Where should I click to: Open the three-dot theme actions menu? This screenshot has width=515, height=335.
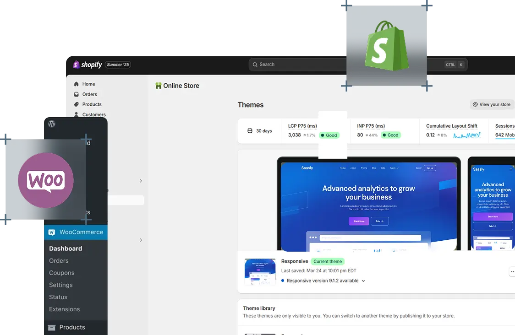click(x=512, y=272)
